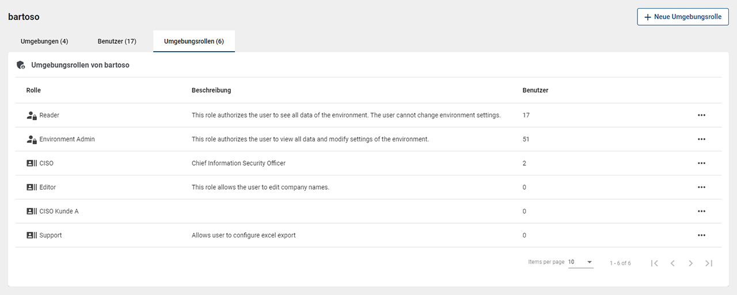Screen dimensions: 737x295
Task: Click the locked-user icon beside Environment Admin
Action: point(32,139)
